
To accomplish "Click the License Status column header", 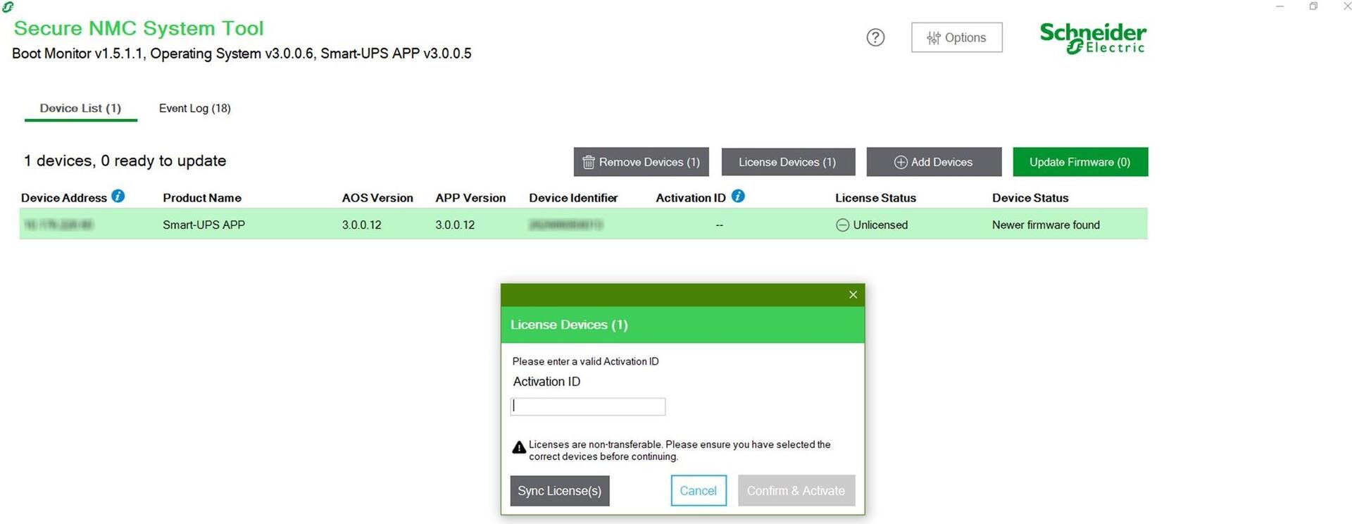I will point(875,198).
